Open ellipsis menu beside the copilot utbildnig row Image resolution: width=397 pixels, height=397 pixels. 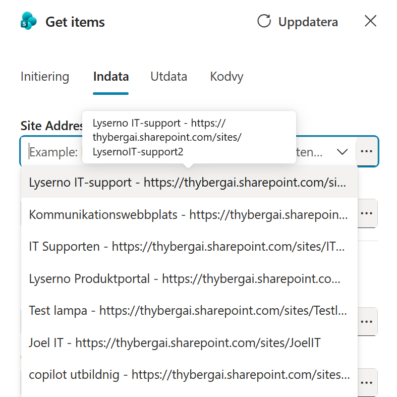coord(367,382)
